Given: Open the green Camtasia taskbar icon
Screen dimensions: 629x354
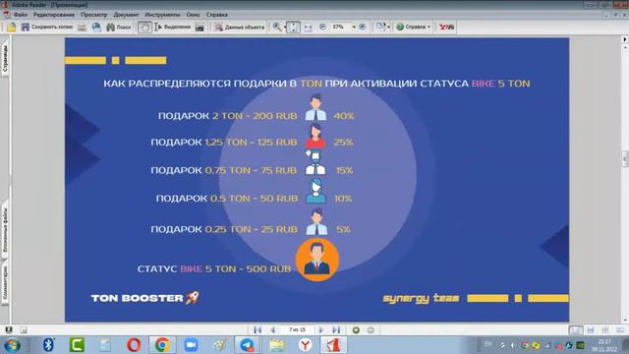Looking at the screenshot, I should [77, 345].
